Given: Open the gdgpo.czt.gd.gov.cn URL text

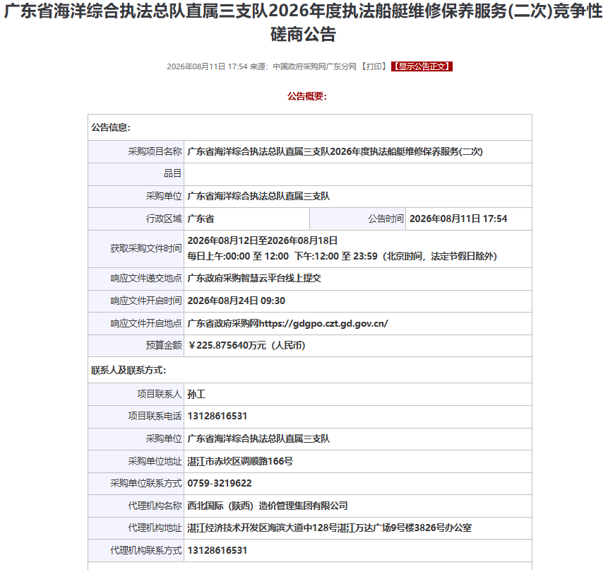Looking at the screenshot, I should [323, 323].
